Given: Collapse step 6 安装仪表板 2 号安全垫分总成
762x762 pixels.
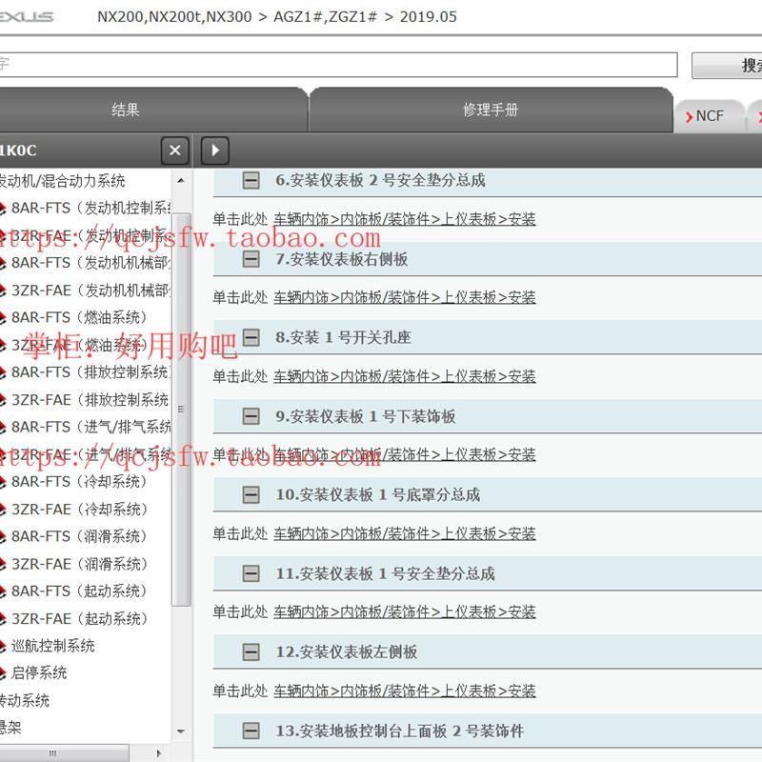Looking at the screenshot, I should (251, 180).
